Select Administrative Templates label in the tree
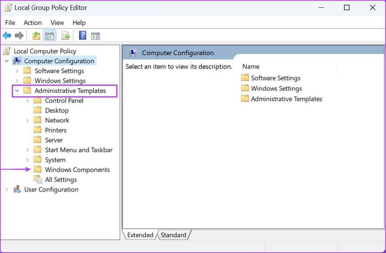Image resolution: width=386 pixels, height=253 pixels. coord(70,91)
